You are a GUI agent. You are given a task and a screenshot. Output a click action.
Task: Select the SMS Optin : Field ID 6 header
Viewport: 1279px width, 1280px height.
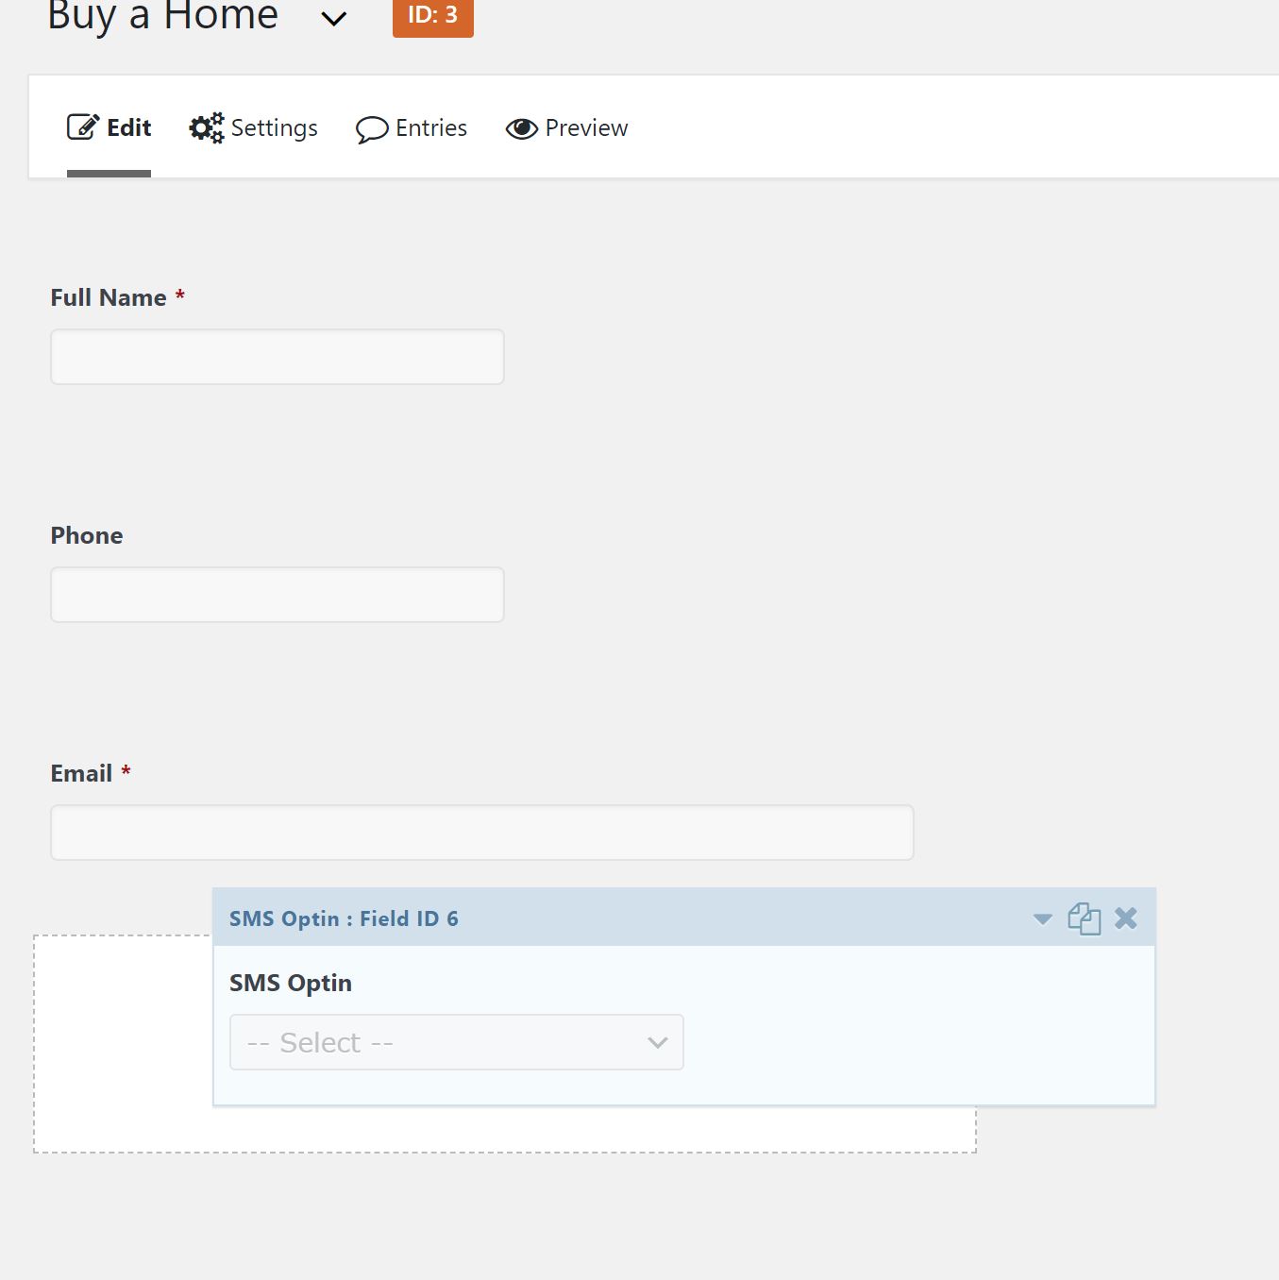coord(344,918)
